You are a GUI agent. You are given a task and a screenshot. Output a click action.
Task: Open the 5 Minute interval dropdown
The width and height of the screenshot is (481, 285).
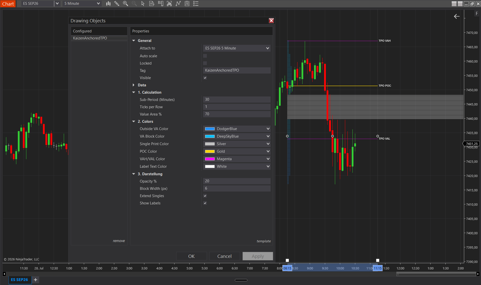coord(82,4)
